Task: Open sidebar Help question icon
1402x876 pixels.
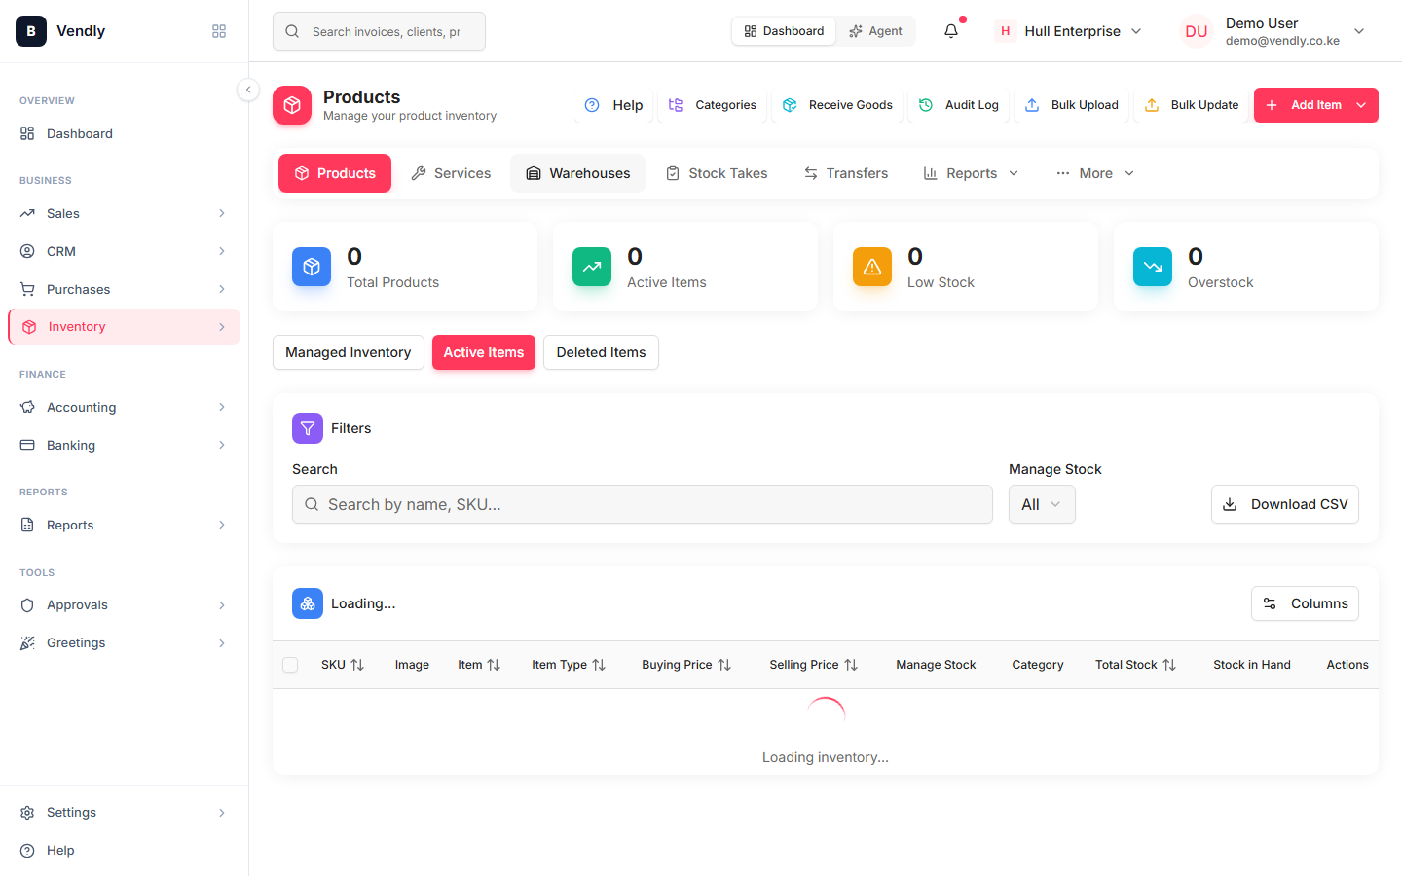Action: 27,851
